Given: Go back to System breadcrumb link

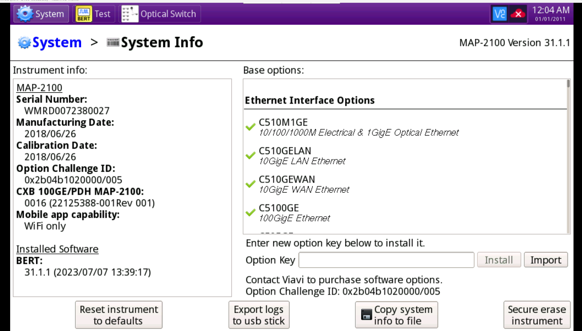Looking at the screenshot, I should click(57, 42).
